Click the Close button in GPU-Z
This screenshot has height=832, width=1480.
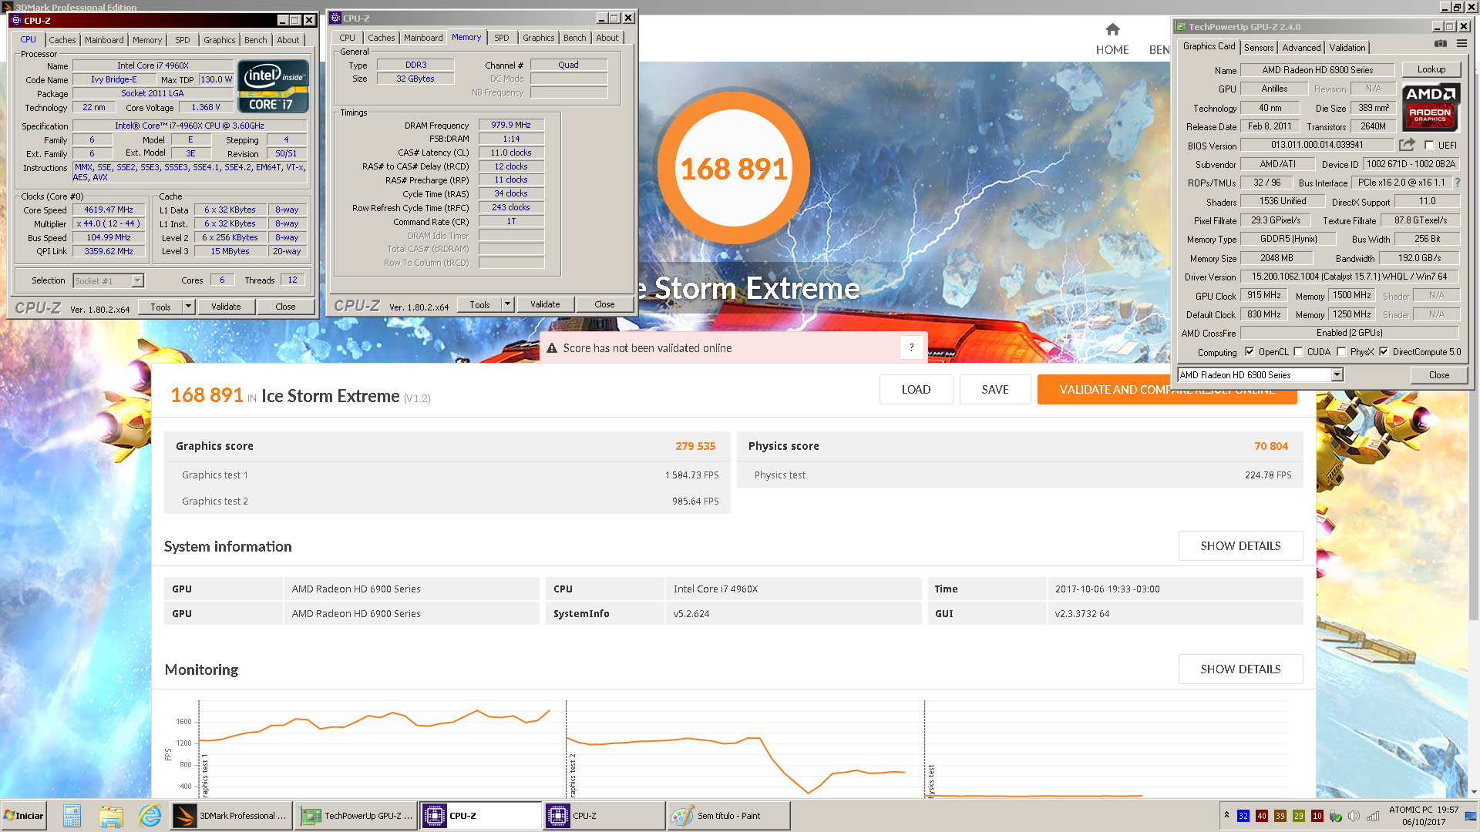click(1438, 375)
